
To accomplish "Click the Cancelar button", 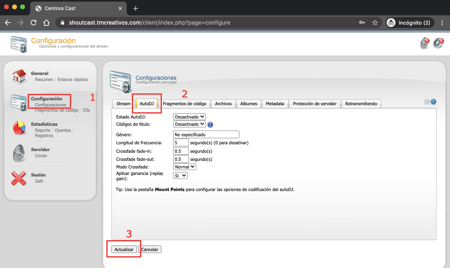I will click(x=150, y=249).
